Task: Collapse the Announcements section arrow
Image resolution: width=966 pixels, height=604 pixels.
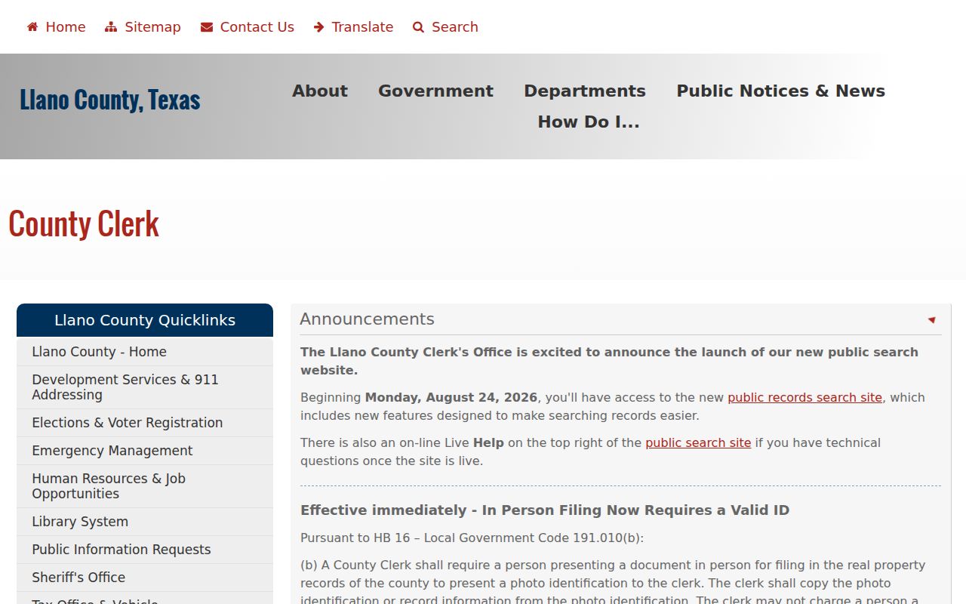Action: (x=931, y=320)
